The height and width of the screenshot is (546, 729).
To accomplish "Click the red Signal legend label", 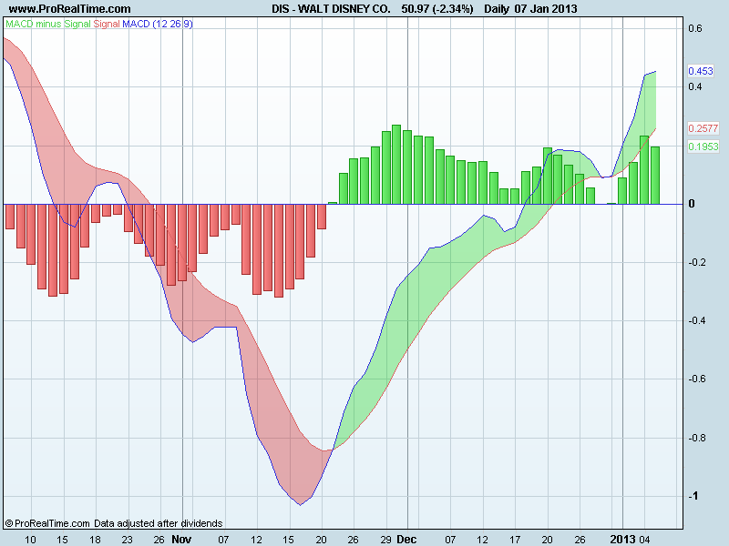I will pos(107,24).
